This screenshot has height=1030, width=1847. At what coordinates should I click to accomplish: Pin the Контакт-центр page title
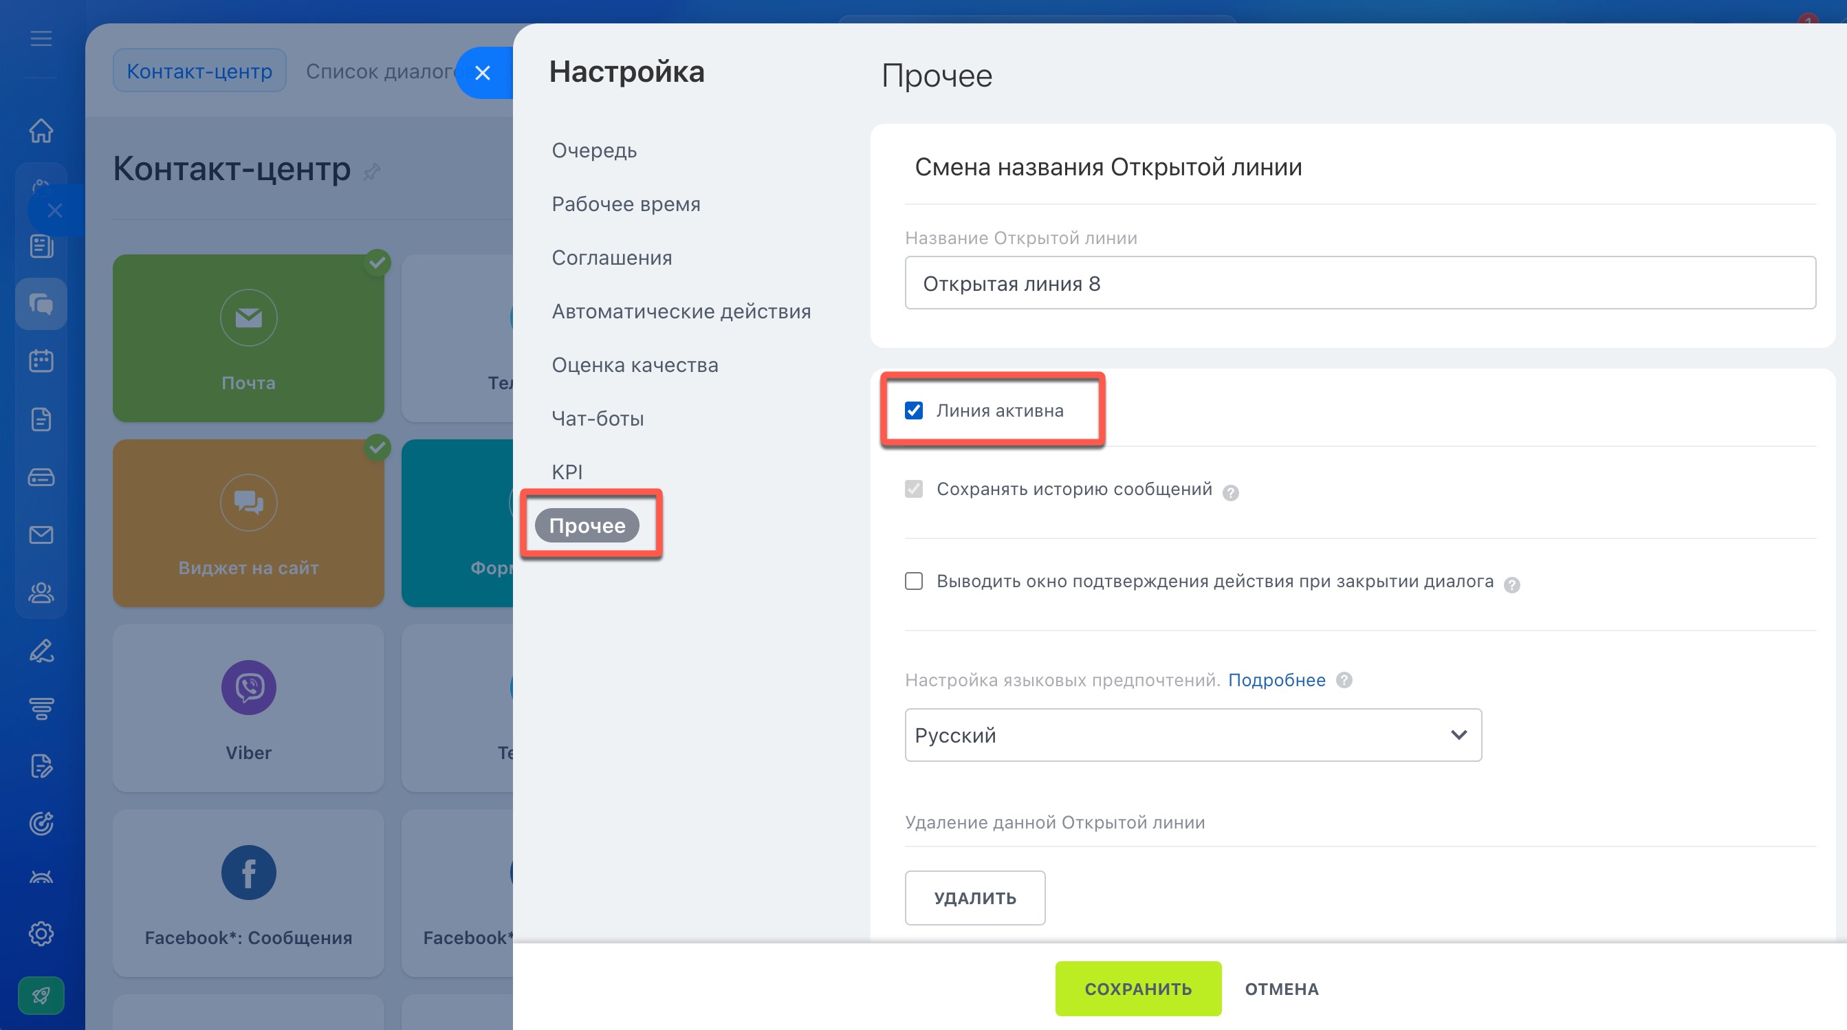371,172
